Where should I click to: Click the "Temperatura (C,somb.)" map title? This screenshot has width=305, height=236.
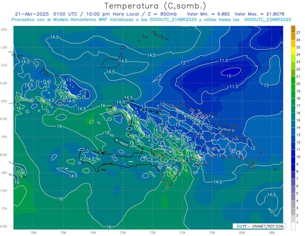155,6
